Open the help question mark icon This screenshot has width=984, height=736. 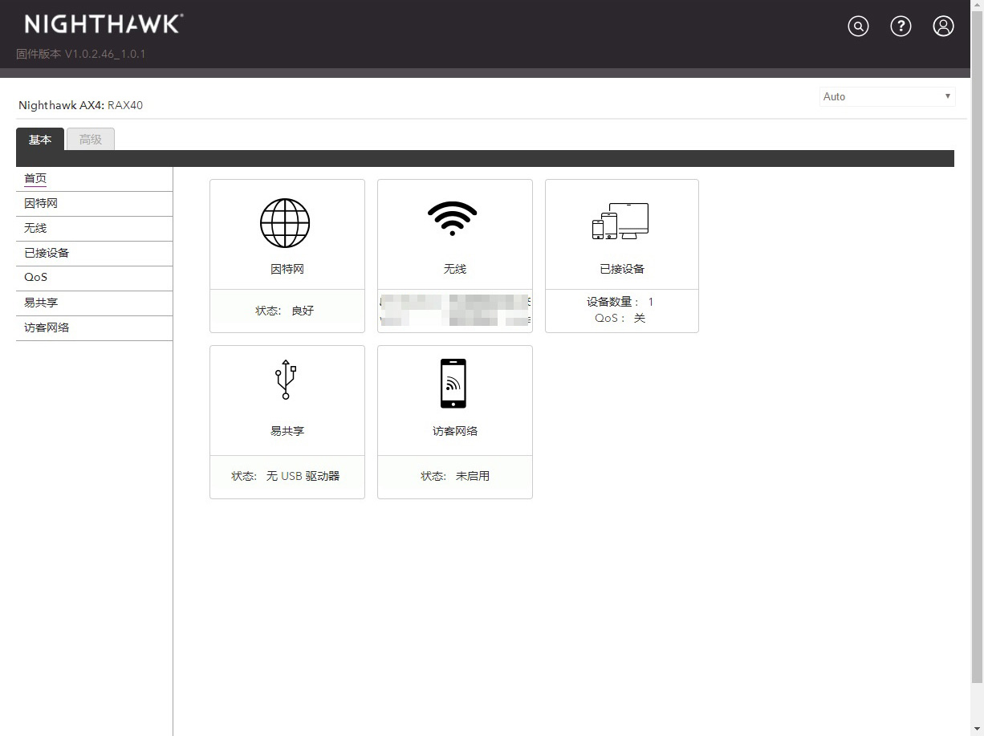pyautogui.click(x=901, y=26)
